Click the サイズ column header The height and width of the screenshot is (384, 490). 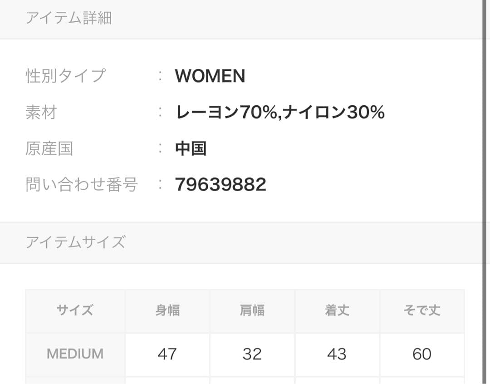point(75,311)
